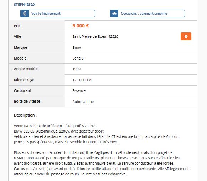
Task: Click the 5 000 € price value
Action: pos(81,26)
